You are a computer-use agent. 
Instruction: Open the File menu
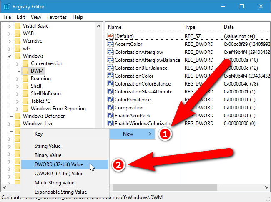point(7,17)
